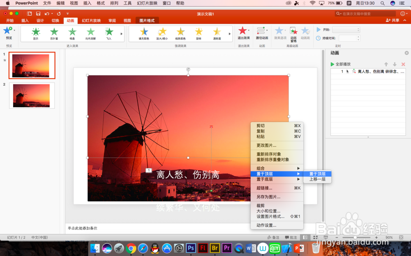Apply the 棋盘 entrance effect
Screen dimensions: 411x256
point(72,34)
